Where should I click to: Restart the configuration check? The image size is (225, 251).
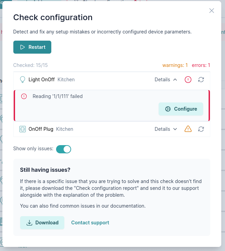(x=32, y=47)
